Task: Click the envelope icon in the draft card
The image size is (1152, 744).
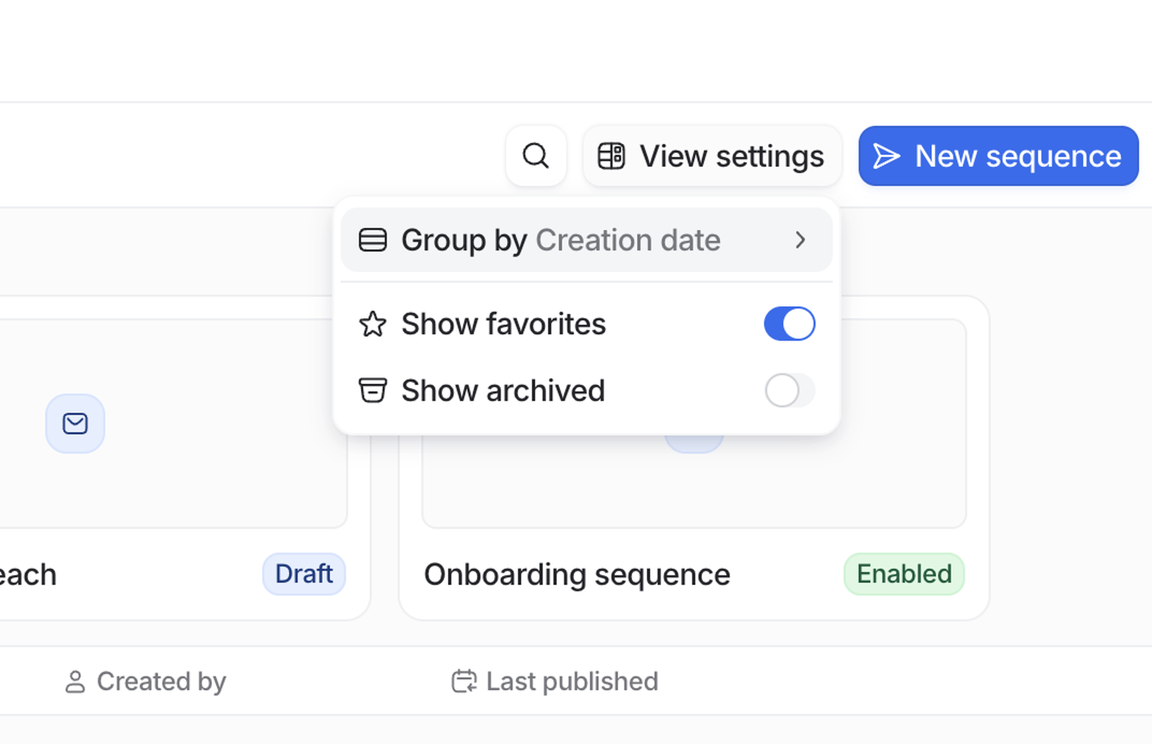Action: pos(75,424)
